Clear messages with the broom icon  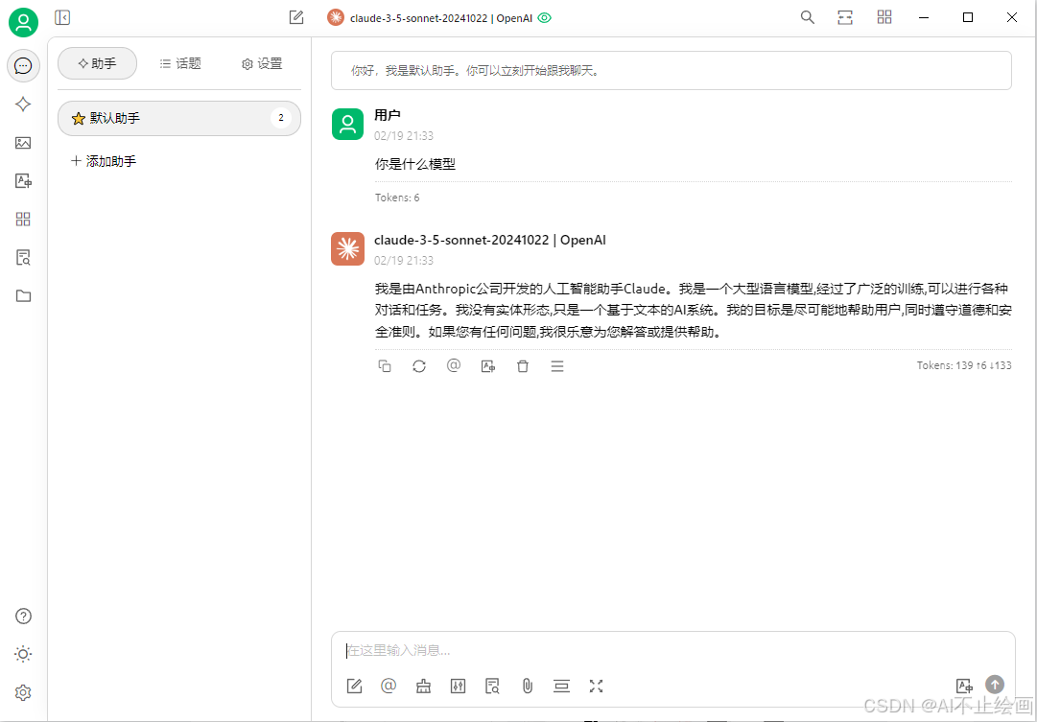[x=423, y=686]
